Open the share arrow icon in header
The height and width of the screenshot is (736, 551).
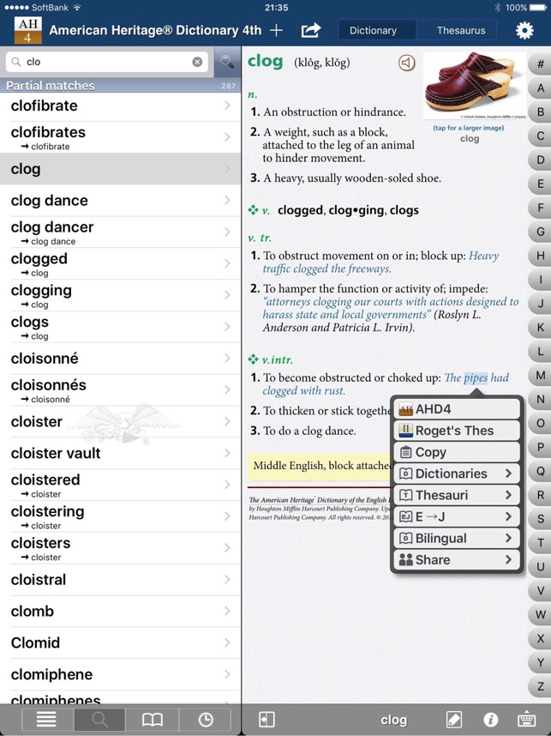click(x=311, y=31)
